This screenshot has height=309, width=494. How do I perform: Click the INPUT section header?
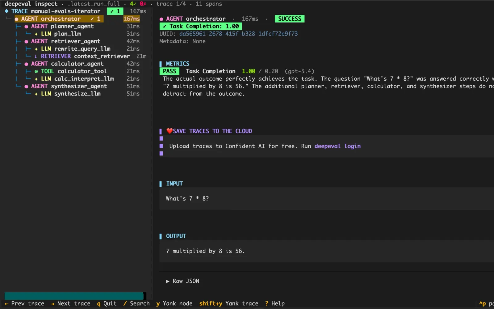point(174,184)
